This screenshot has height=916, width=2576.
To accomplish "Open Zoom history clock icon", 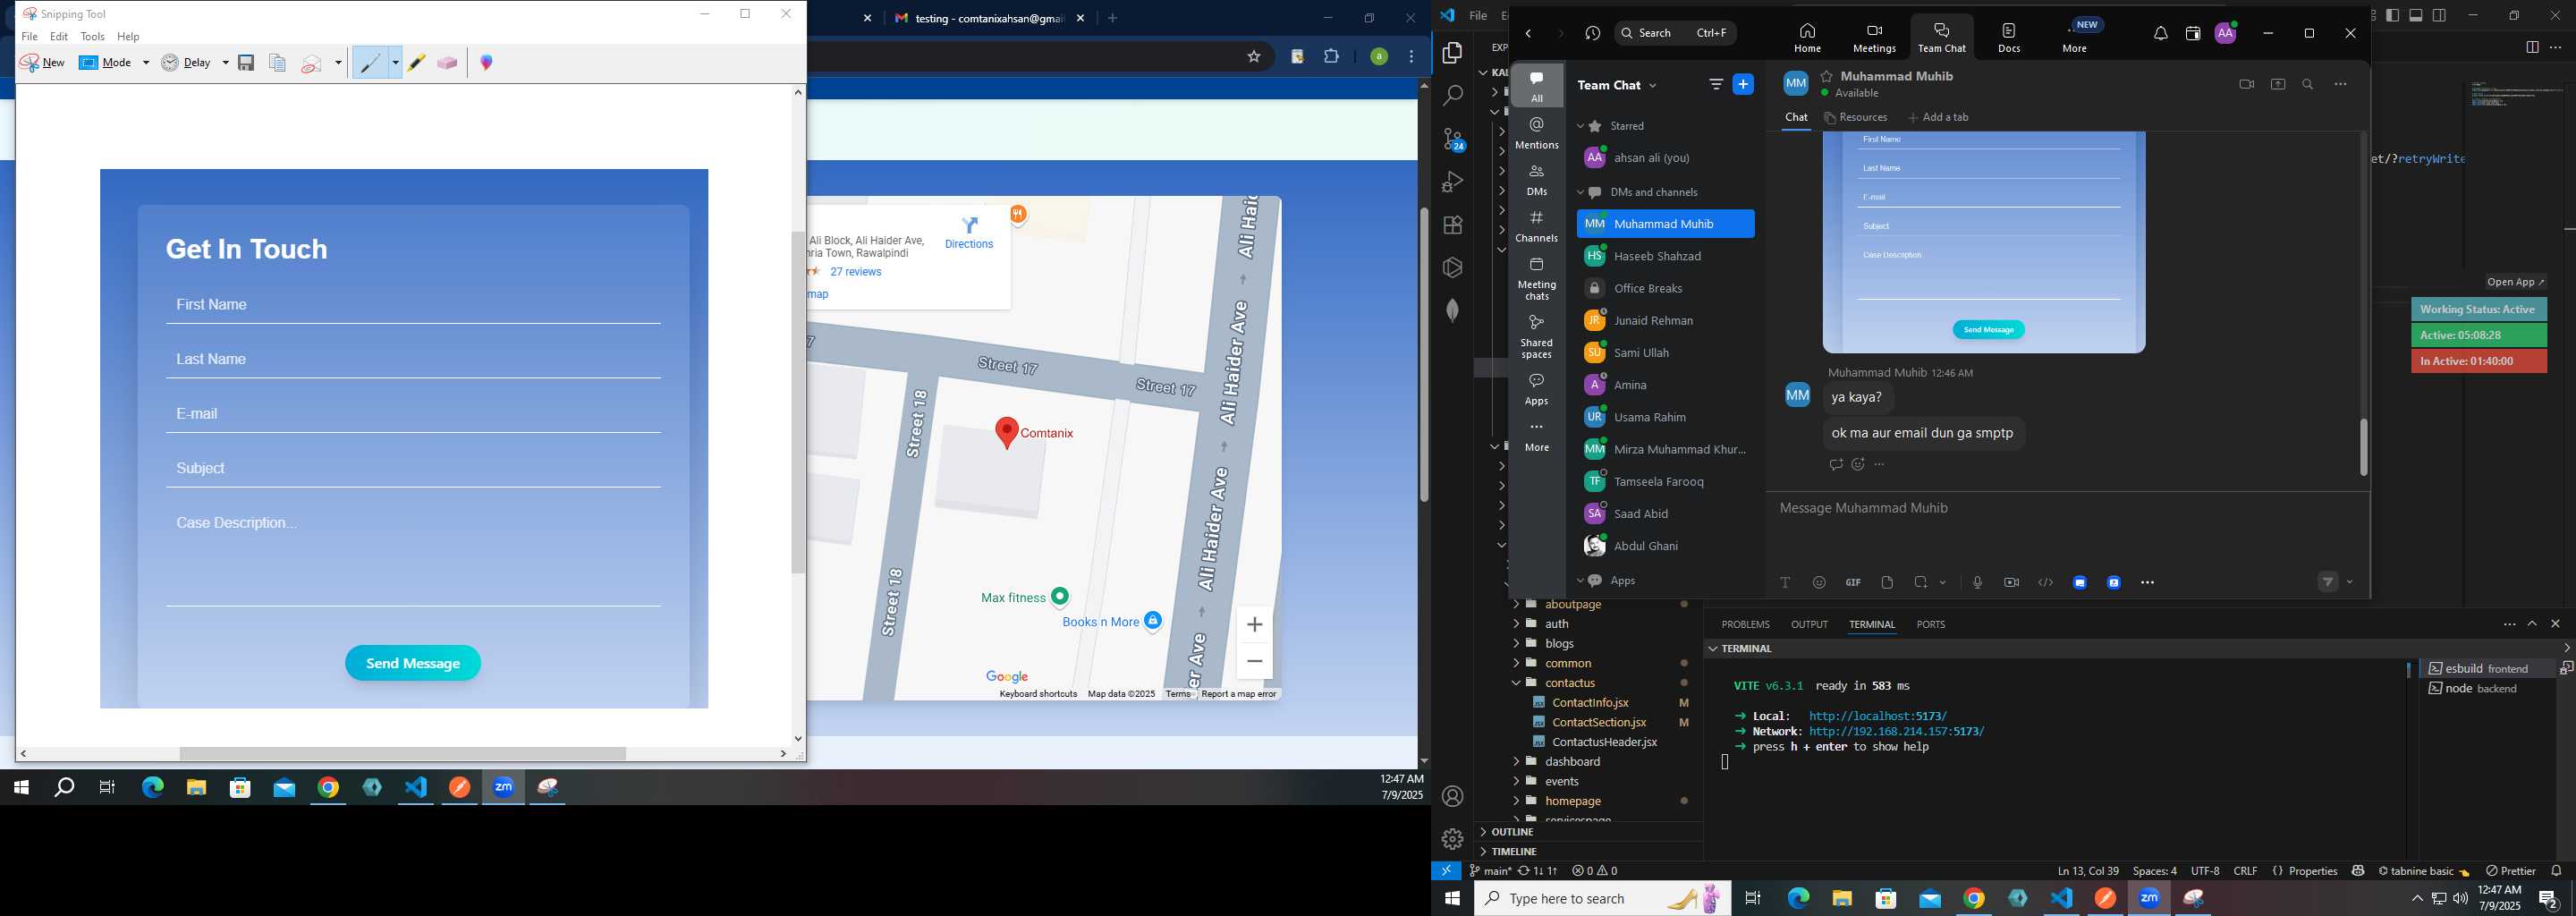I will click(x=1593, y=34).
